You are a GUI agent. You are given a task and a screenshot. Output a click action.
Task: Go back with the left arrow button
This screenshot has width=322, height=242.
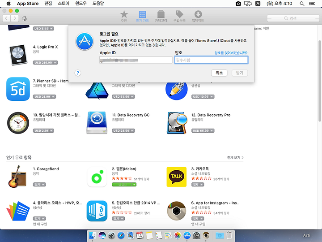[x=6, y=18]
